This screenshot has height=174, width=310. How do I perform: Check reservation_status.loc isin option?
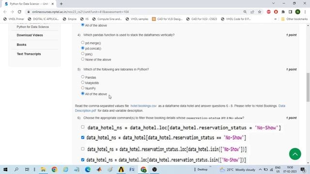click(x=83, y=149)
